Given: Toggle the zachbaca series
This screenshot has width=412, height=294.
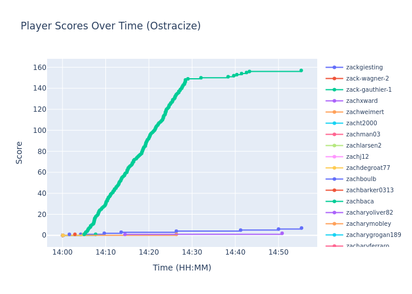Looking at the screenshot, I should pyautogui.click(x=360, y=202).
